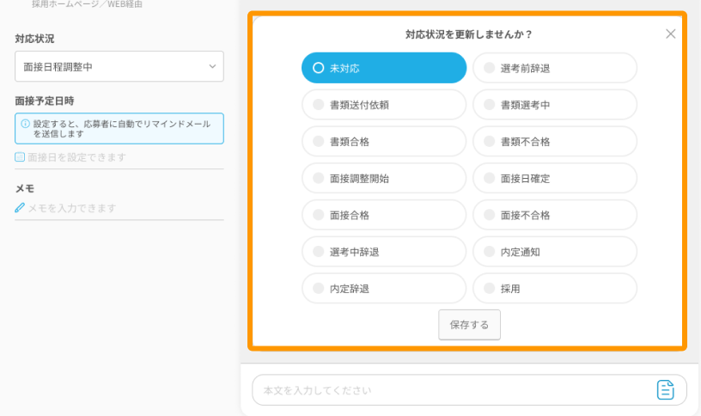Viewport: 701px width, 416px height.
Task: Open the template document icon in message box
Action: (x=665, y=389)
